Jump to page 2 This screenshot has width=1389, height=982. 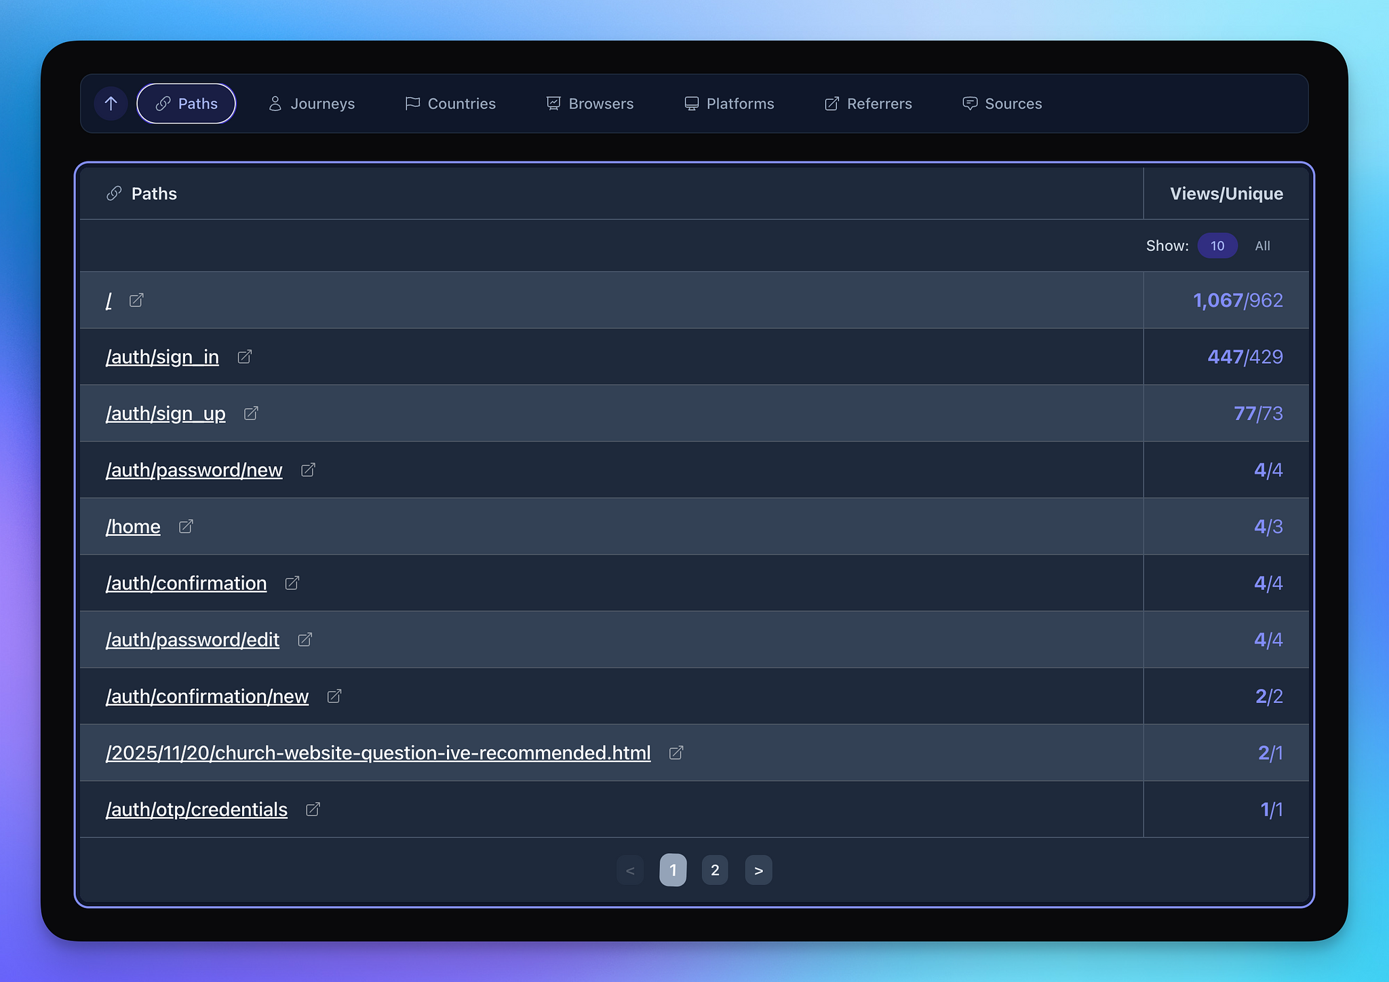(x=715, y=870)
